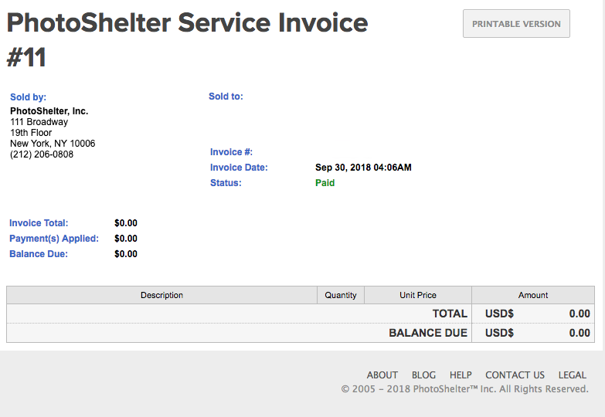This screenshot has width=605, height=417.
Task: Select USD$ in the TOTAL row
Action: pos(499,314)
